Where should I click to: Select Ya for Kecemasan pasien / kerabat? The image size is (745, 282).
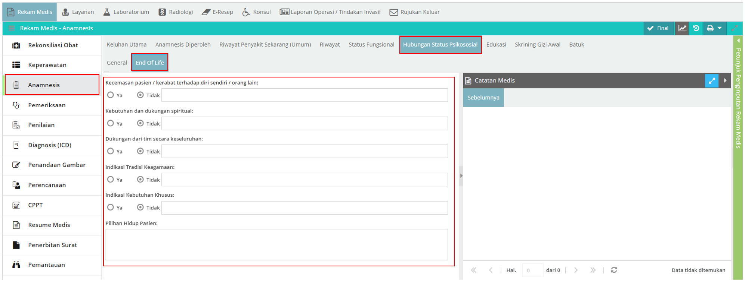click(x=111, y=95)
